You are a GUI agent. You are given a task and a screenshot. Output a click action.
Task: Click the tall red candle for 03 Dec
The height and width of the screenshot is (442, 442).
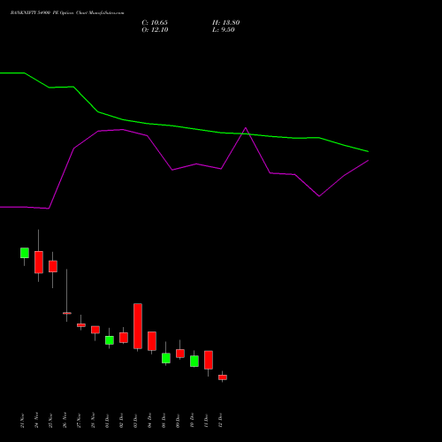pyautogui.click(x=138, y=326)
